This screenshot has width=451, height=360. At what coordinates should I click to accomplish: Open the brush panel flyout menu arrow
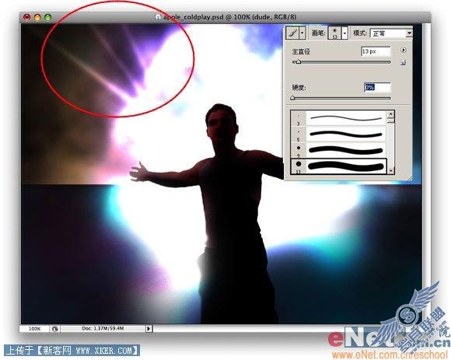click(x=404, y=50)
